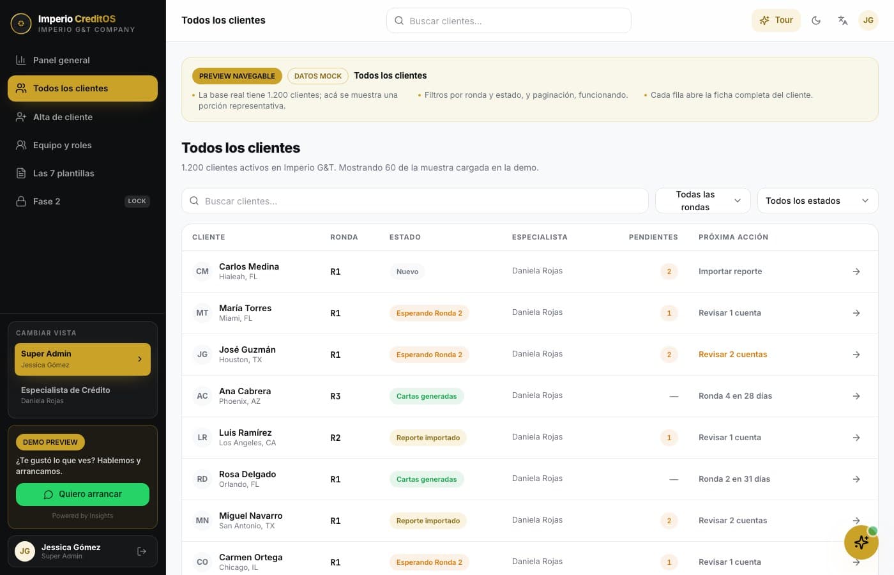The height and width of the screenshot is (575, 894).
Task: Open the floating sparkle assistant button
Action: coord(861,542)
